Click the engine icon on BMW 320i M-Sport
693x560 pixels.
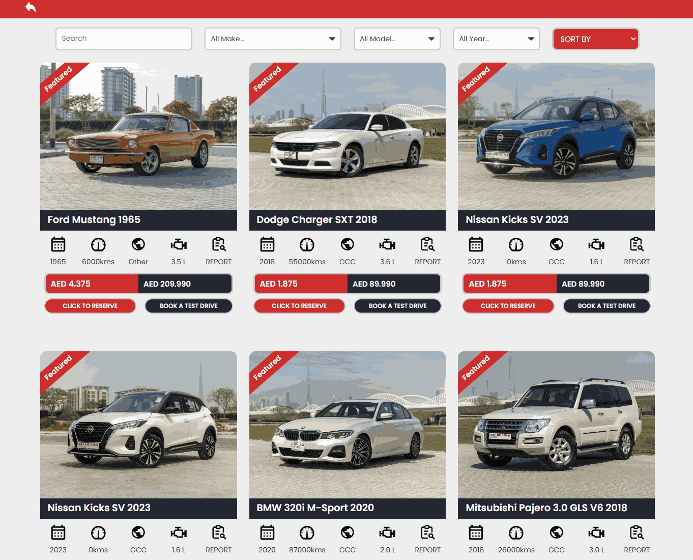pos(388,533)
